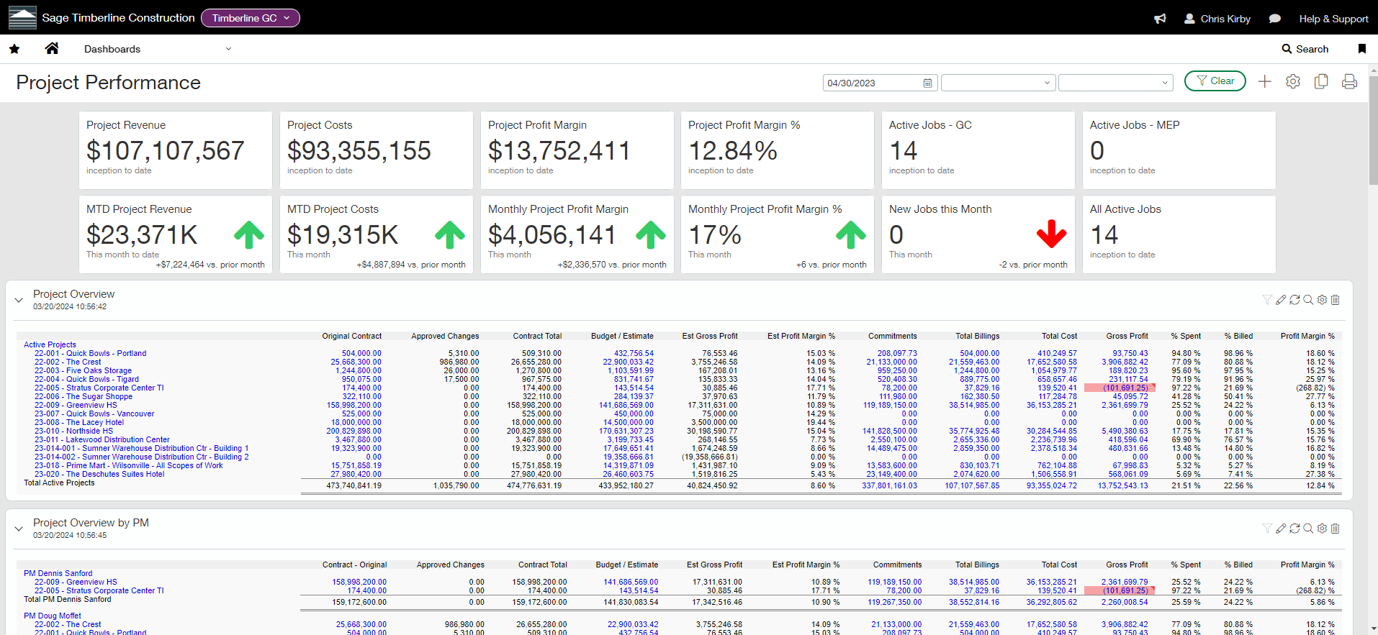
Task: Click filter icon in Project Overview by PM
Action: coord(1267,529)
